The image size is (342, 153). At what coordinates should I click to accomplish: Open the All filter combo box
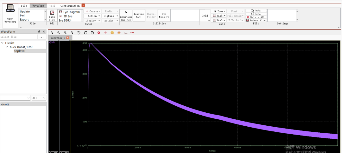pyautogui.click(x=39, y=98)
